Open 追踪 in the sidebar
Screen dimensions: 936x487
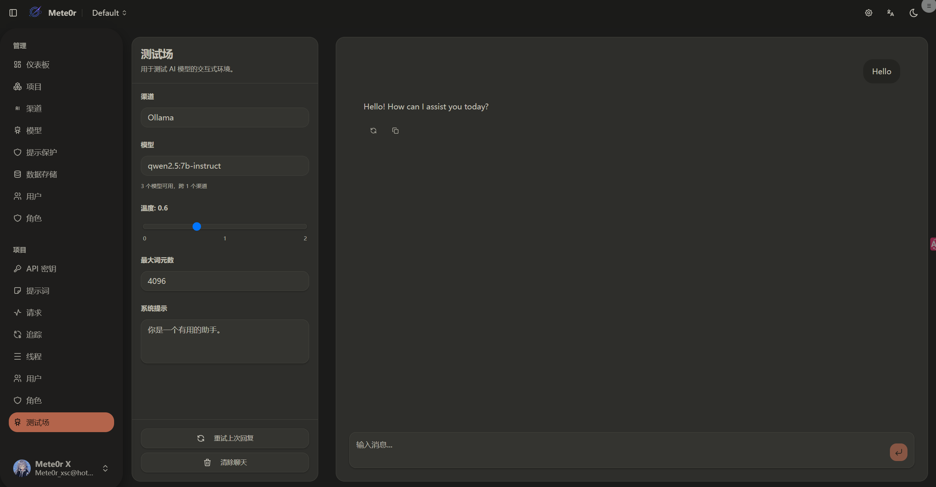tap(61, 335)
